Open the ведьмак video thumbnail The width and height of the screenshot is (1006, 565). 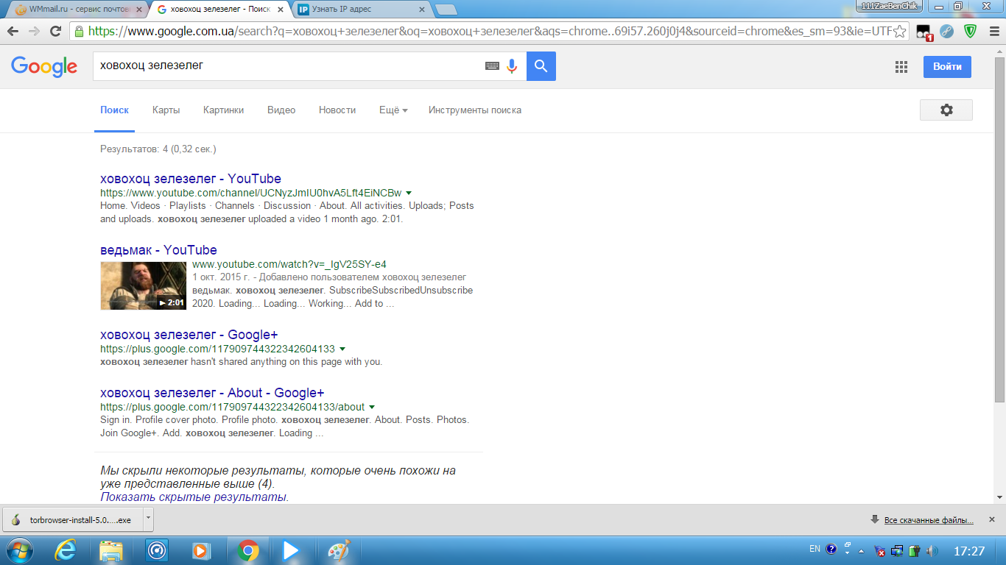[x=144, y=285]
